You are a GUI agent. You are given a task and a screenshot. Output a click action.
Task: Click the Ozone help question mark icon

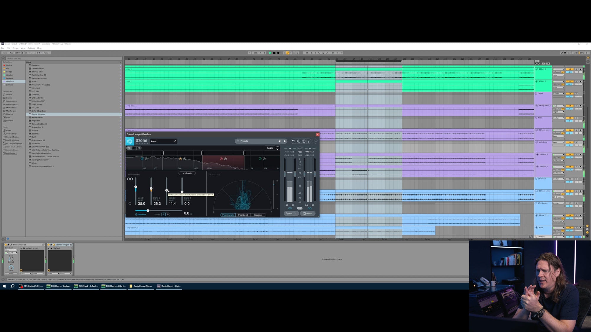pos(309,141)
